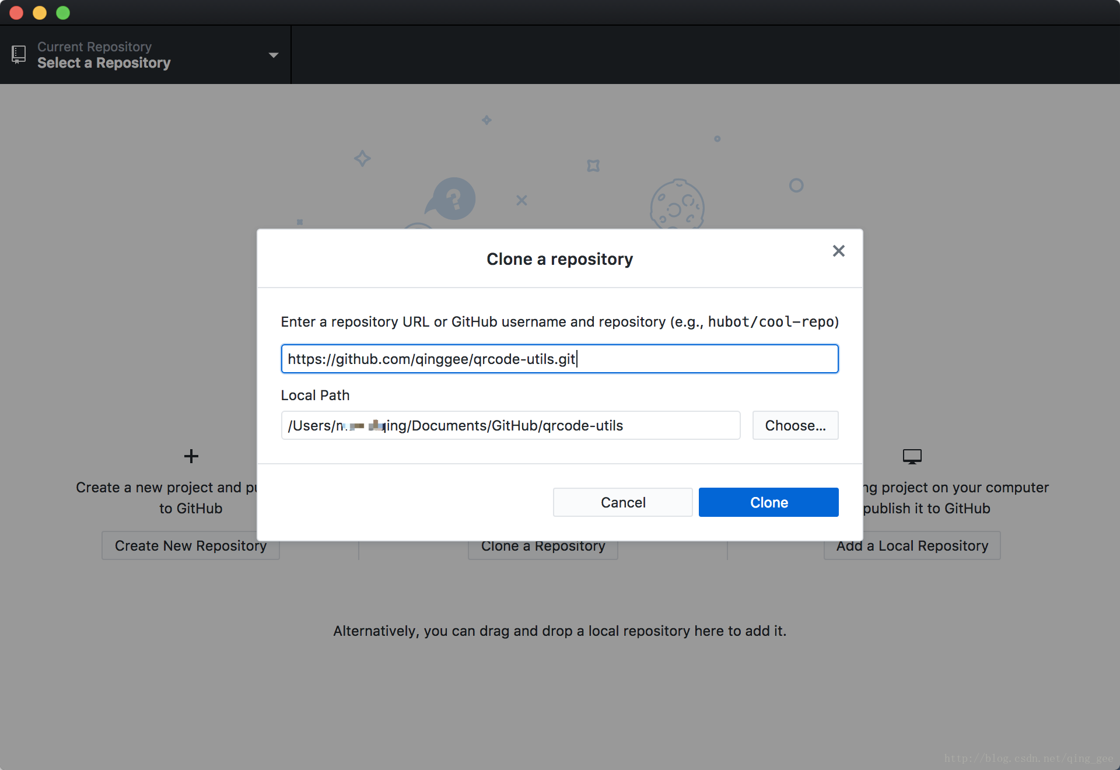Select the repository URL input field
The height and width of the screenshot is (770, 1120).
coord(559,358)
